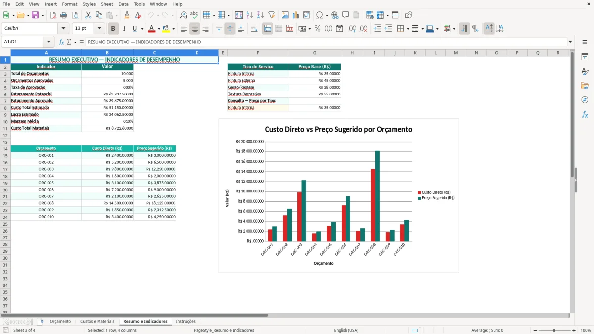
Task: Toggle Wrap Text
Action: tap(254, 29)
